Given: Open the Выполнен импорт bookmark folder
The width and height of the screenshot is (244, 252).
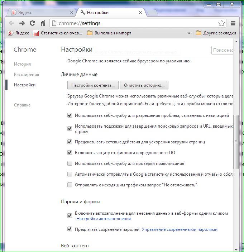Looking at the screenshot, I should tap(109, 33).
